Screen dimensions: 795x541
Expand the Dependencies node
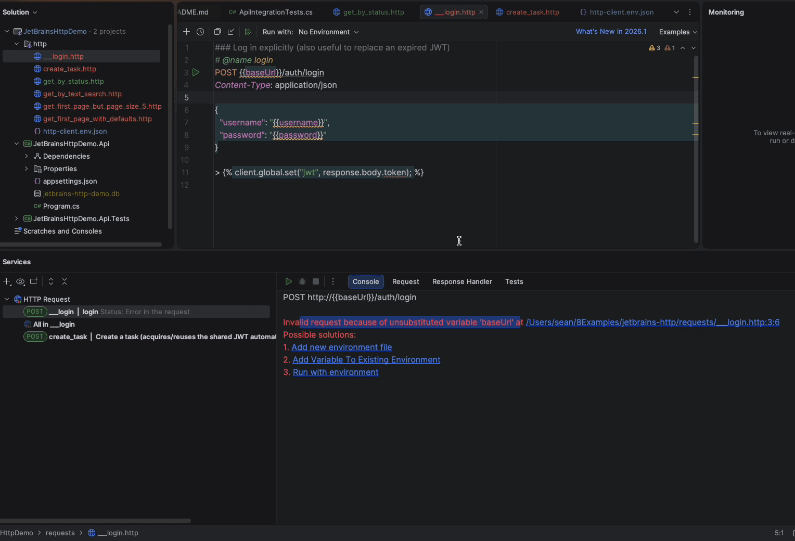coord(27,156)
